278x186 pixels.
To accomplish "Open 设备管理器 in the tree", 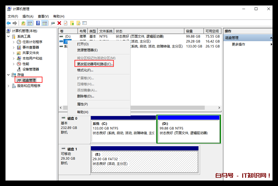I will click(30, 69).
